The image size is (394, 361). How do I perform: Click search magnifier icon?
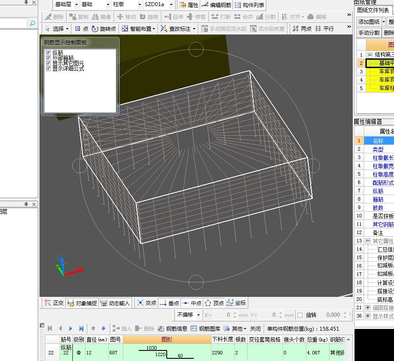[x=32, y=23]
